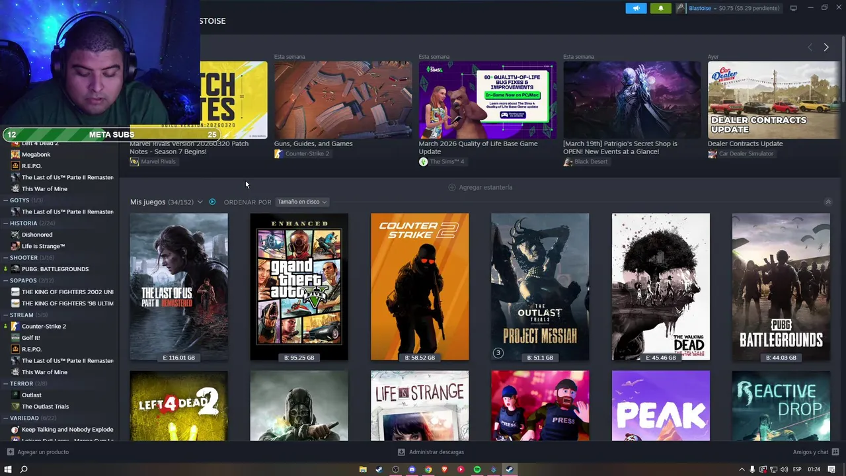Click the microphone tray icon
Screen dimensions: 846x476
tap(752, 469)
